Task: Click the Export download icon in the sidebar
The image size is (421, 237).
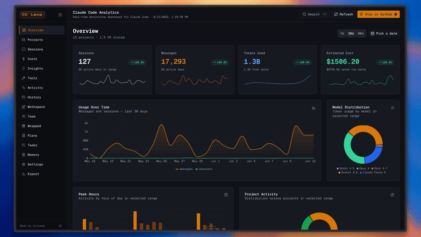Action: tap(24, 174)
